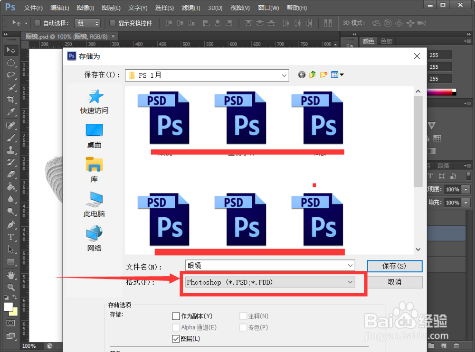Select the Crop tool

[11, 100]
